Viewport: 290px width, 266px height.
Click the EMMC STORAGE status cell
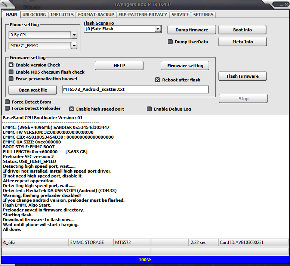[x=91, y=242]
